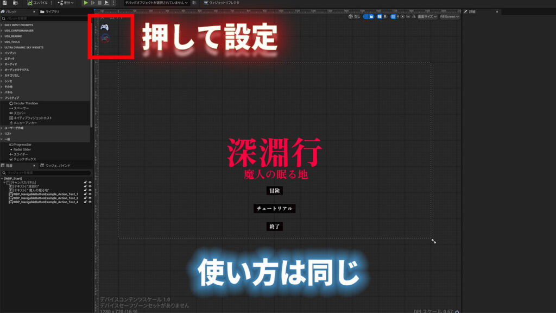This screenshot has height=313, width=556.
Task: Toggle the grid snapping icon in viewport
Action: tap(394, 17)
